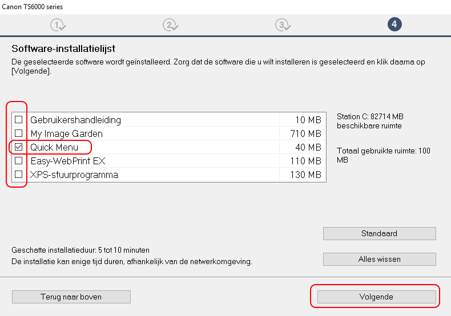The image size is (451, 316).
Task: Click the 710 MB size cell
Action: [x=303, y=134]
